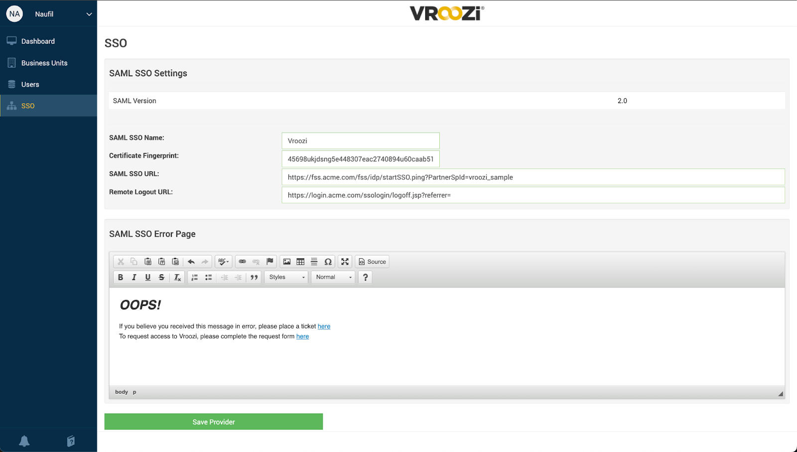Click the NA user avatar
Image resolution: width=797 pixels, height=452 pixels.
point(14,14)
